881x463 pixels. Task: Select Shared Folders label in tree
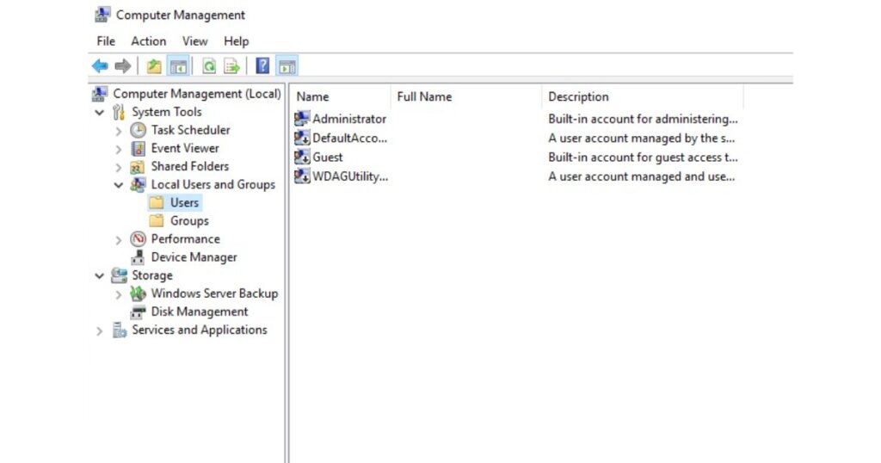point(190,166)
